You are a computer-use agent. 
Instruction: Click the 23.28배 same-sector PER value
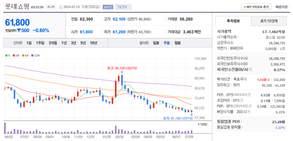pyautogui.click(x=279, y=122)
